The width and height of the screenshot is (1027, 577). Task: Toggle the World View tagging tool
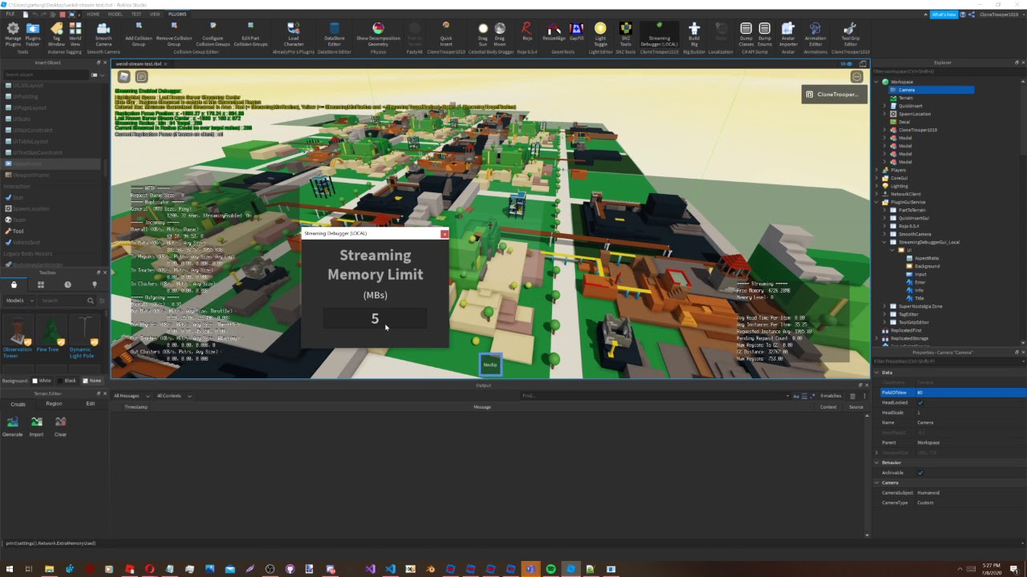click(x=75, y=34)
